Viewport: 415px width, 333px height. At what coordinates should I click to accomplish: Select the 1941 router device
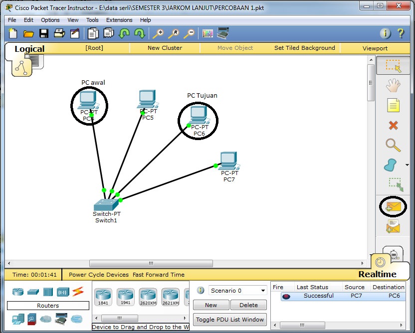[x=126, y=297]
